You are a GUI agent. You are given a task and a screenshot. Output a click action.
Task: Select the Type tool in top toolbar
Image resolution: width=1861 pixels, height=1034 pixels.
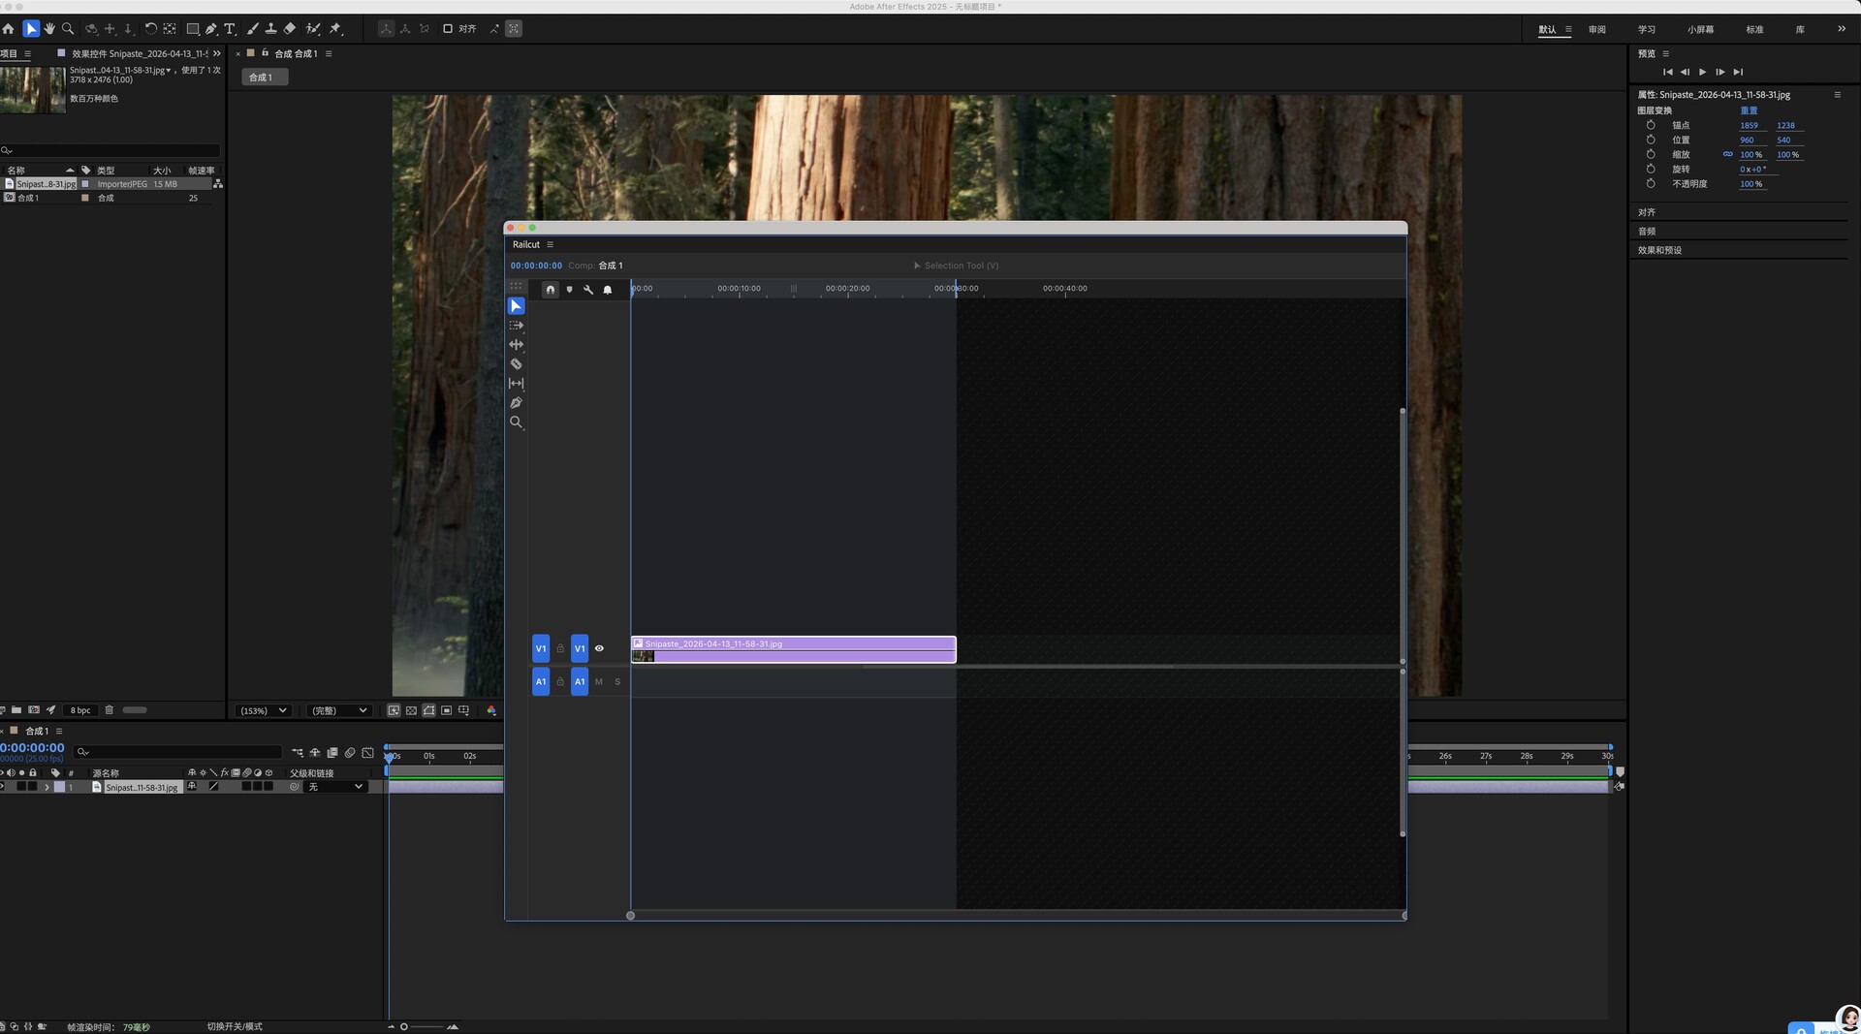[230, 29]
